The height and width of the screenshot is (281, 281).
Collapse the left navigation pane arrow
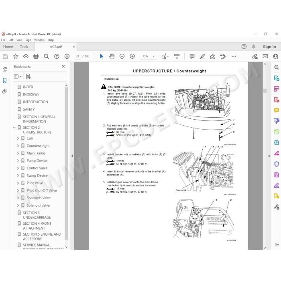pos(72,156)
